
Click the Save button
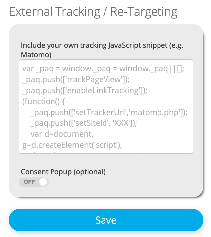[106, 220]
